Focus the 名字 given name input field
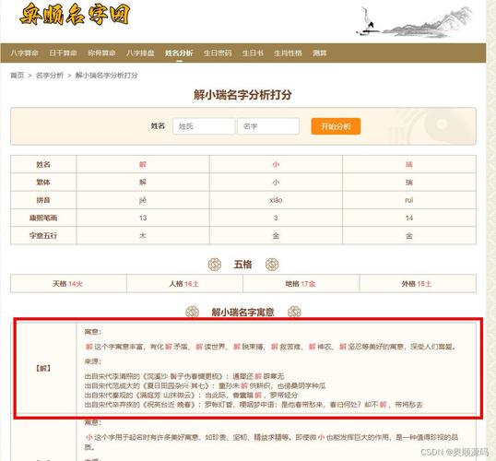 pyautogui.click(x=268, y=126)
